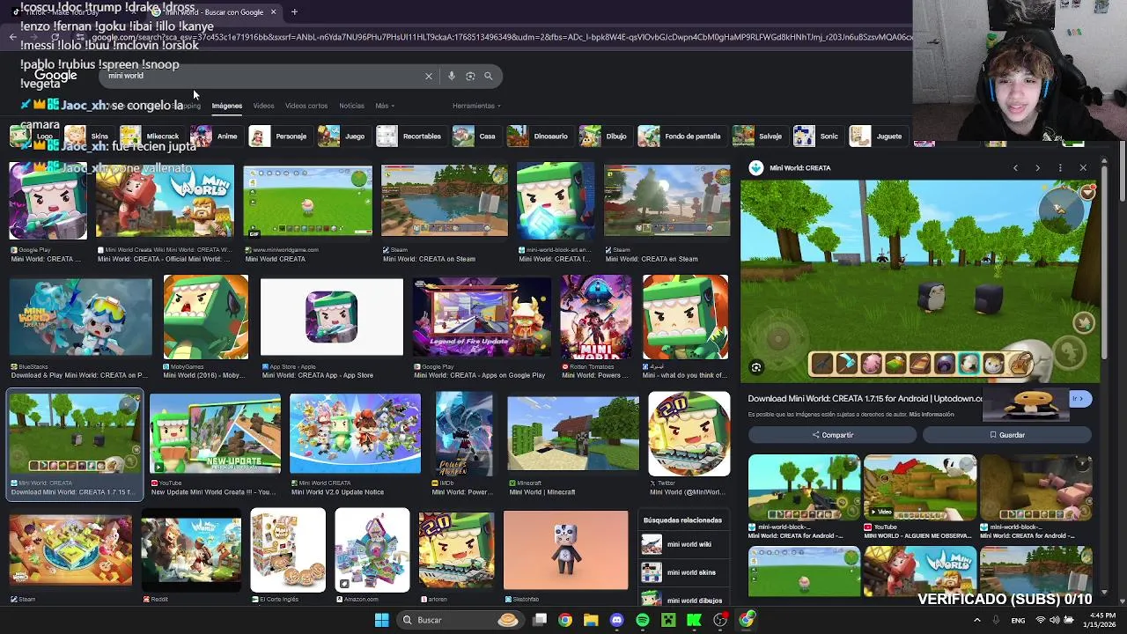Click in the 'mini world' search field
The image size is (1127, 634).
(264, 76)
